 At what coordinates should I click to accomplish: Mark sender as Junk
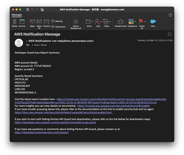coord(98,23)
